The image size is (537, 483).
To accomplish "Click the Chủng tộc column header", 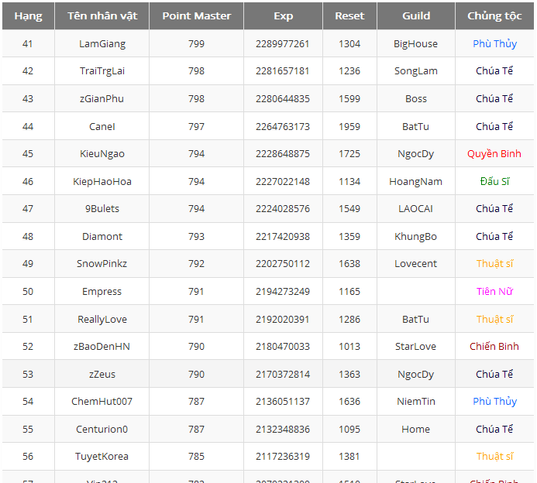I will pos(494,16).
